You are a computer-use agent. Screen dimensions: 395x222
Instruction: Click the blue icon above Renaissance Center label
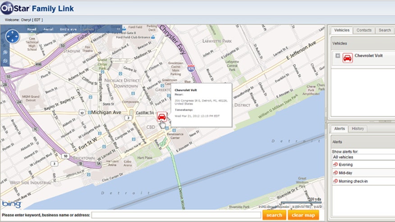click(174, 130)
